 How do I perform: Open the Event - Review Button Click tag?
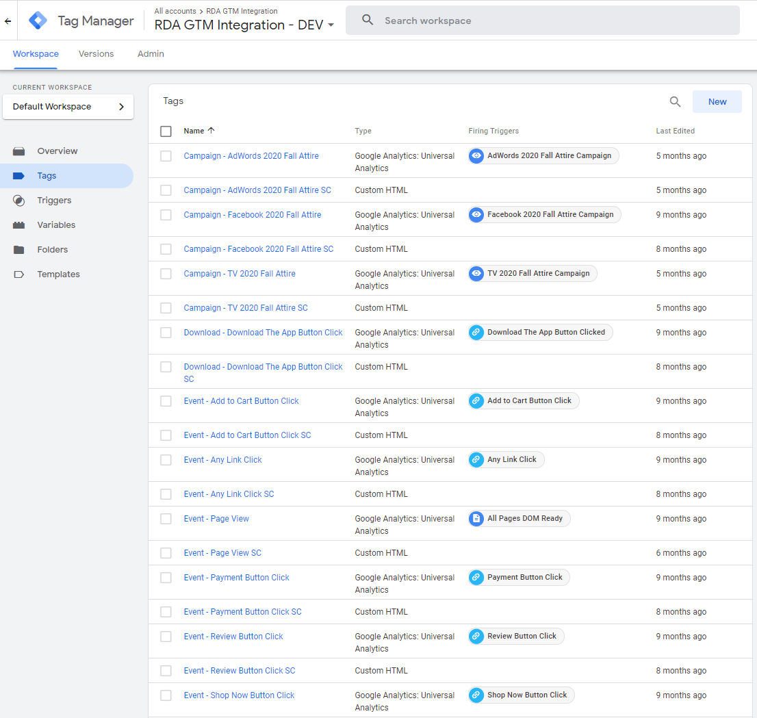coord(233,637)
